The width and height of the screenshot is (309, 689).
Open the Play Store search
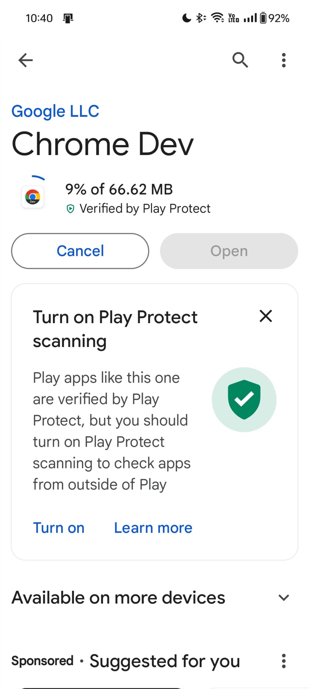pyautogui.click(x=241, y=60)
